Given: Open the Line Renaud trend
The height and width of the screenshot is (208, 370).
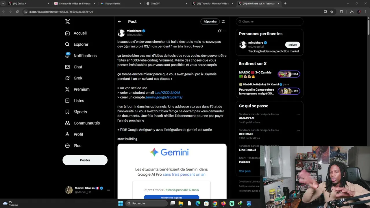Looking at the screenshot, I should click(x=247, y=150).
